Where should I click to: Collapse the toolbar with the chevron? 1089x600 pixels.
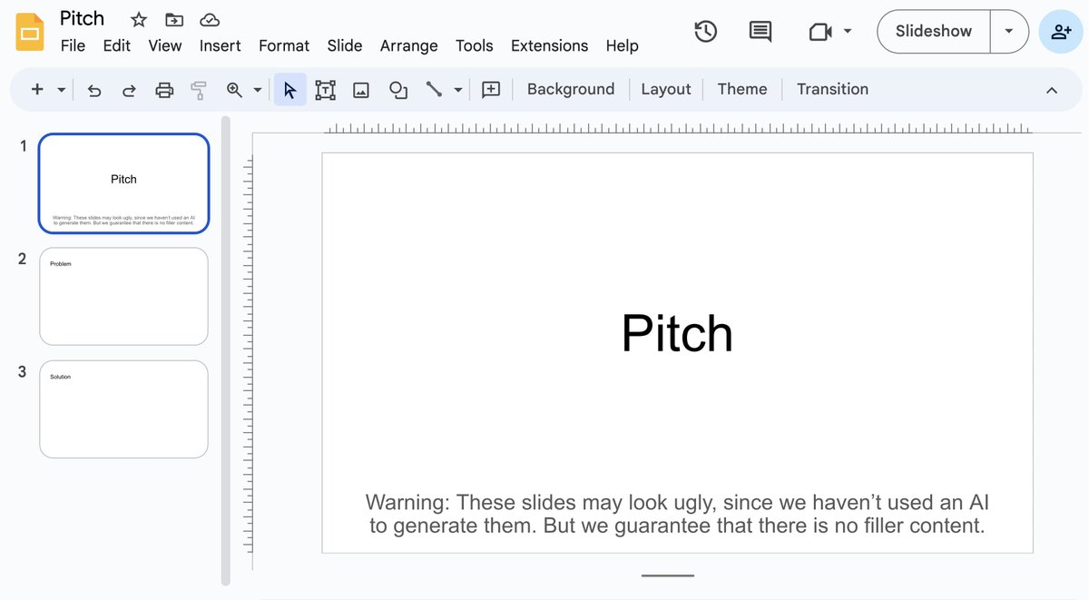click(1051, 90)
